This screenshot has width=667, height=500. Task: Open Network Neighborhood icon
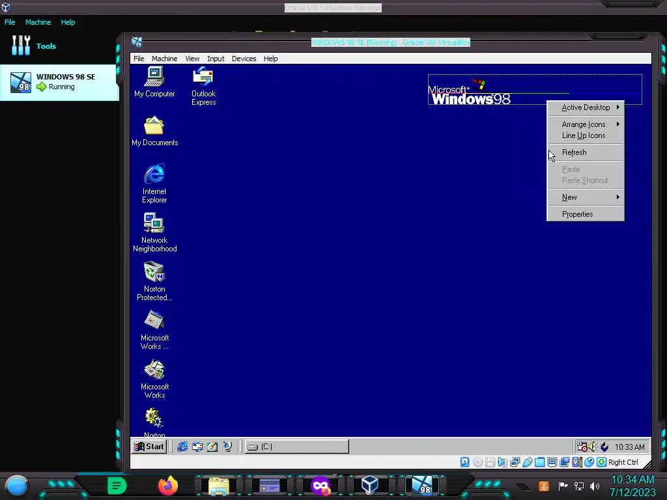[x=154, y=232]
